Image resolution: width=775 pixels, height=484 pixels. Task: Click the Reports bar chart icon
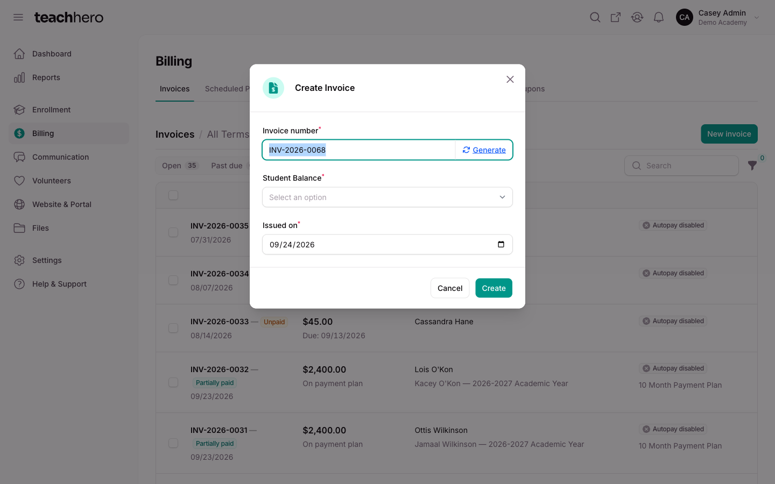click(19, 77)
